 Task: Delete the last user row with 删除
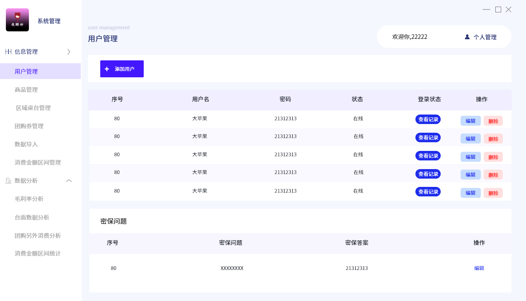tap(493, 193)
